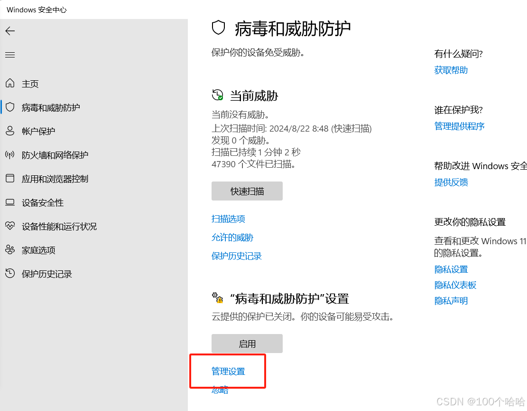Screen dimensions: 527x411
Task: Click 提供反馈 link
Action: tap(451, 182)
